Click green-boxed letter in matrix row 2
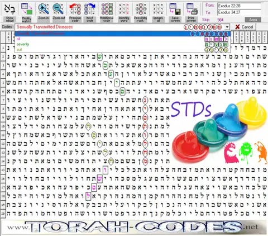The image size is (268, 236). coord(100,57)
